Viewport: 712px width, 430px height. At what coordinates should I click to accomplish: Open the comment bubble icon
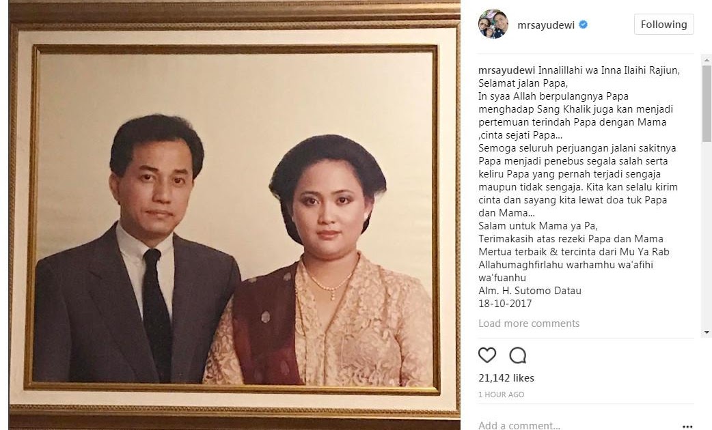(518, 355)
